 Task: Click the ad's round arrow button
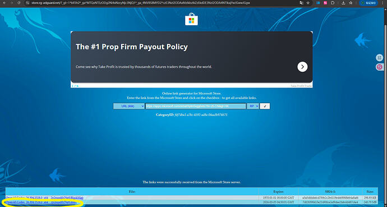pyautogui.click(x=302, y=67)
